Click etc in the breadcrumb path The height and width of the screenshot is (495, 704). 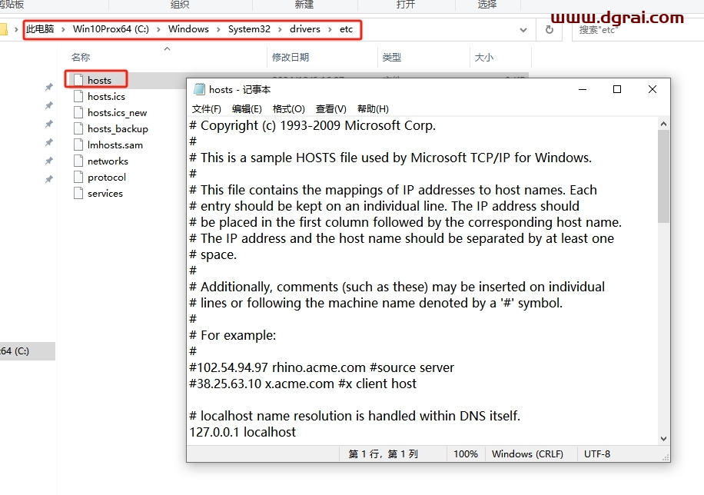(346, 29)
